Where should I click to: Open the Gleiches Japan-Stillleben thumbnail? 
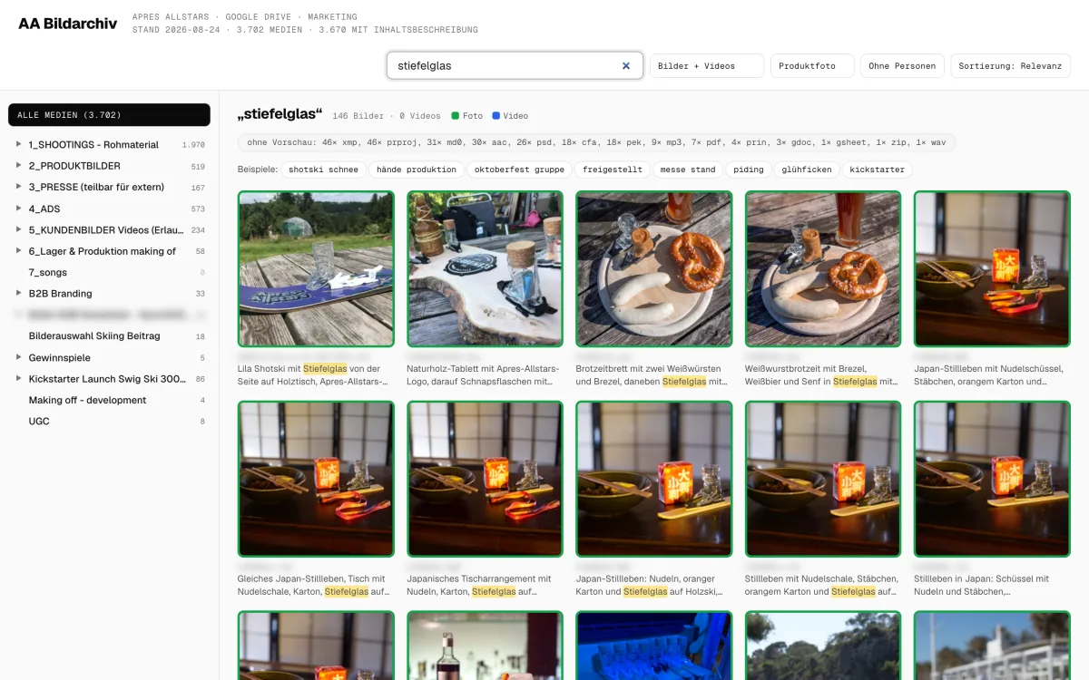coord(316,479)
